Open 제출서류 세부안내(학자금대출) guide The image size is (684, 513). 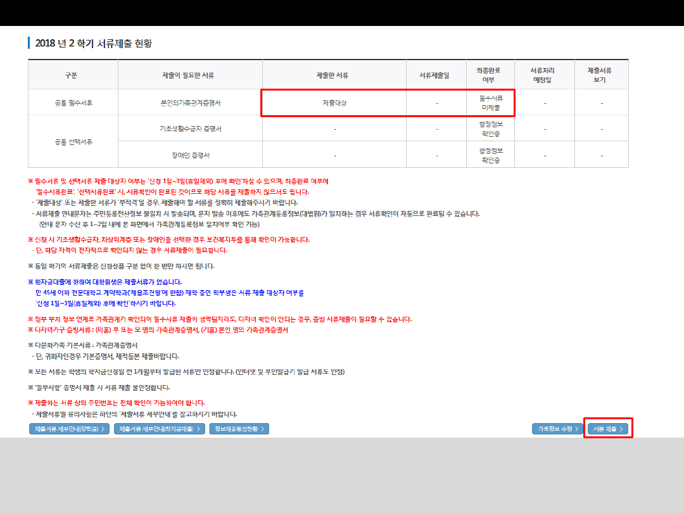coord(160,429)
